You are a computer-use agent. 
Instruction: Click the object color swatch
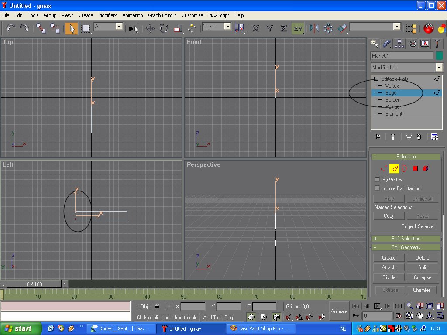click(439, 56)
